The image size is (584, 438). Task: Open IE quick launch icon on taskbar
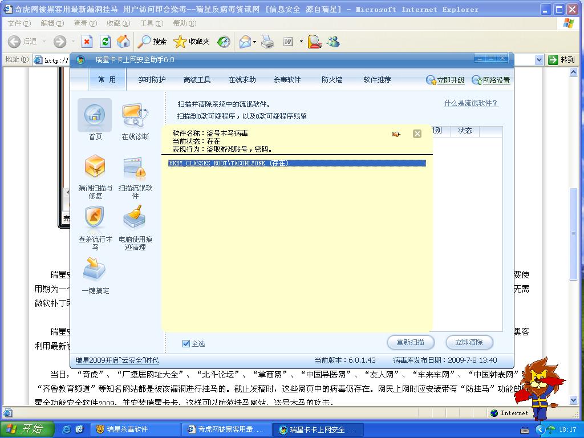tap(67, 429)
